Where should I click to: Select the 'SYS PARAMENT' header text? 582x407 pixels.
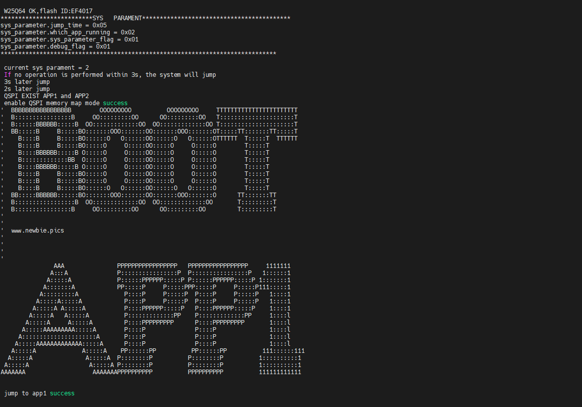click(117, 18)
